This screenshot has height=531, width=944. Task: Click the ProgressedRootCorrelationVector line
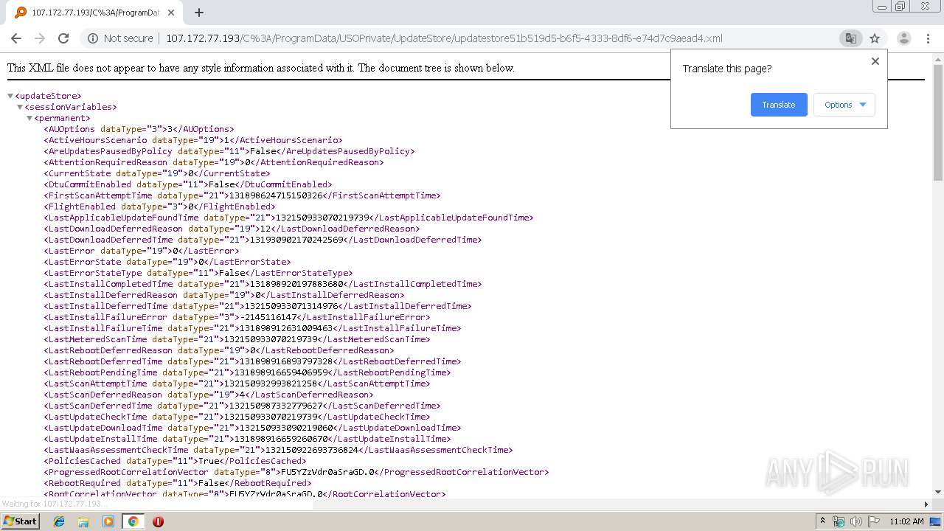[296, 472]
